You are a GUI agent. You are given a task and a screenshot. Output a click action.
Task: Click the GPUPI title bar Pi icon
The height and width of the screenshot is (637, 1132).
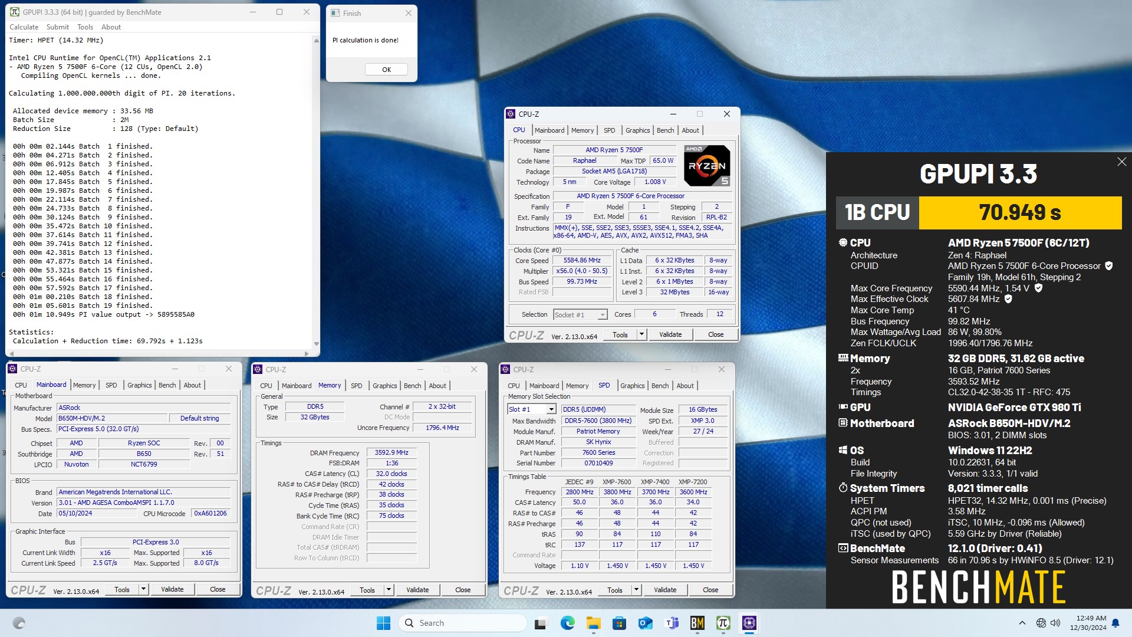[15, 12]
